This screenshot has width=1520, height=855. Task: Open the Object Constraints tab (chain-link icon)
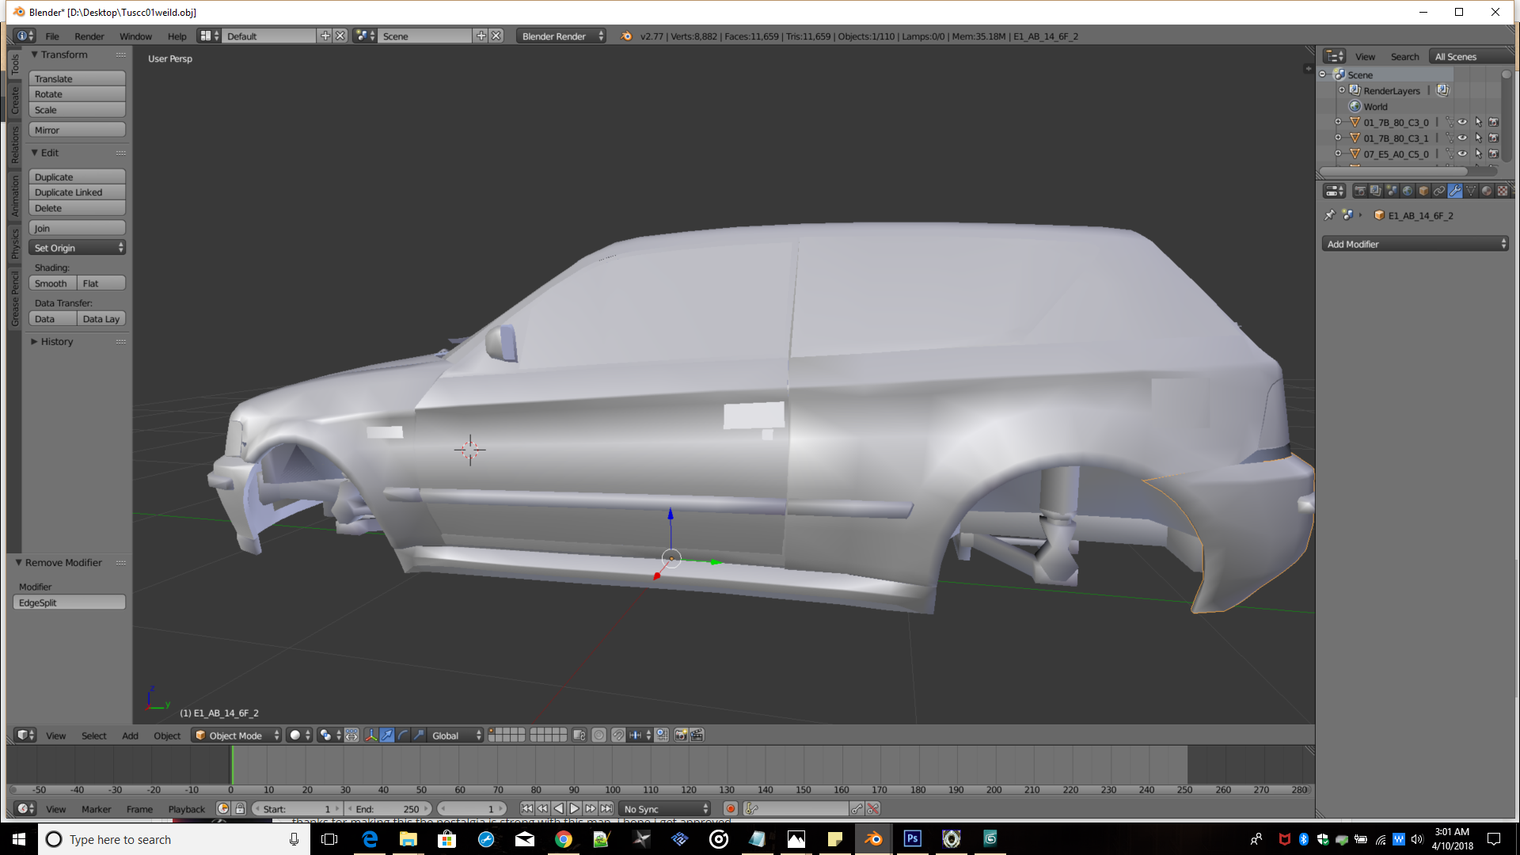[x=1439, y=191]
